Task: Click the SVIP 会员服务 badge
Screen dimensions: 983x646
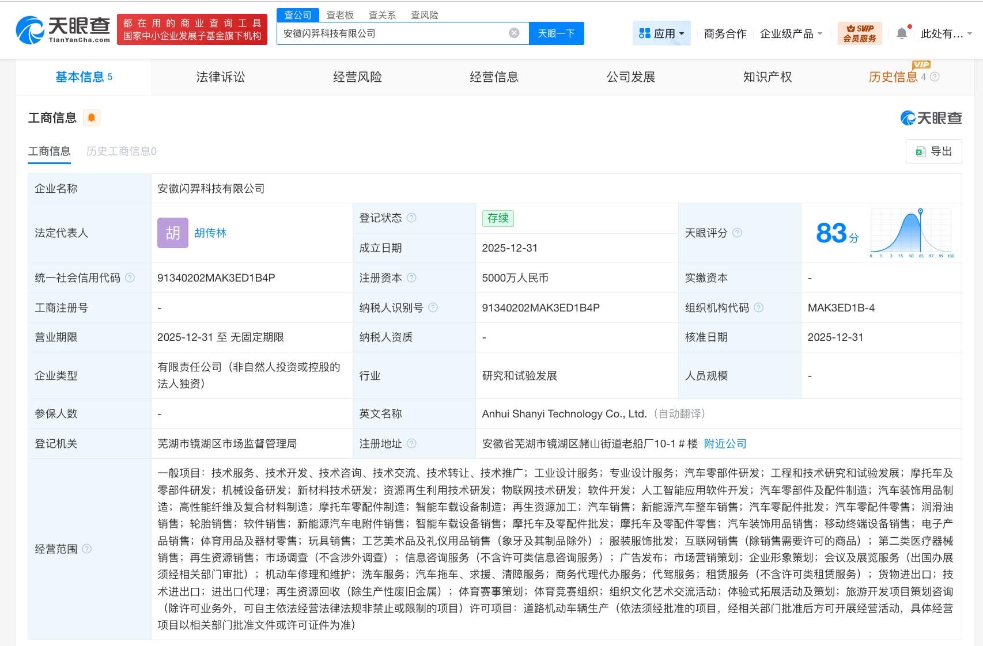Action: pos(859,33)
